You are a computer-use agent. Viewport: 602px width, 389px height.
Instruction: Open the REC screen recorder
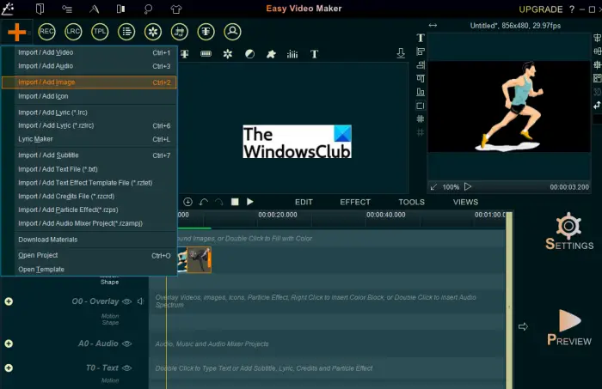click(x=46, y=32)
